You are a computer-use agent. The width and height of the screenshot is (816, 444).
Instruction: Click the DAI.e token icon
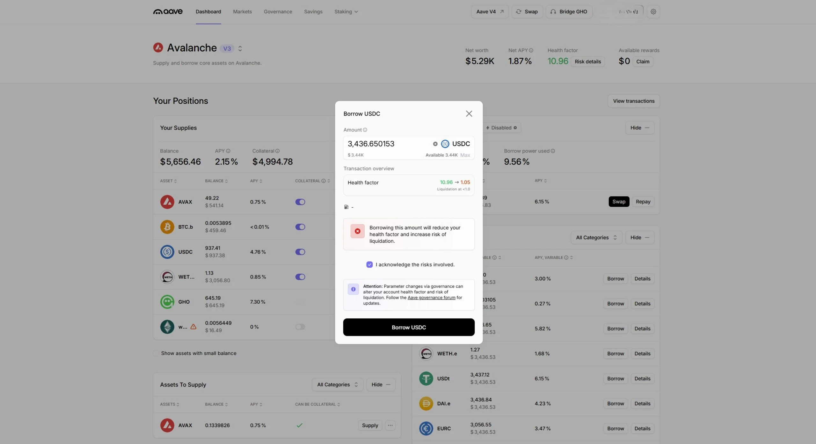(x=426, y=403)
